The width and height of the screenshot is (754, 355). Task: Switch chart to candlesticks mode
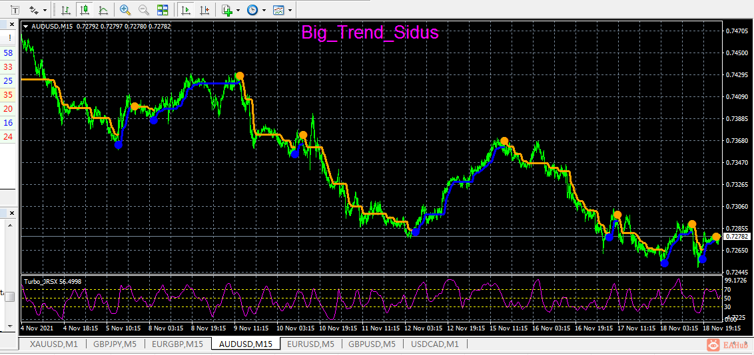point(84,10)
